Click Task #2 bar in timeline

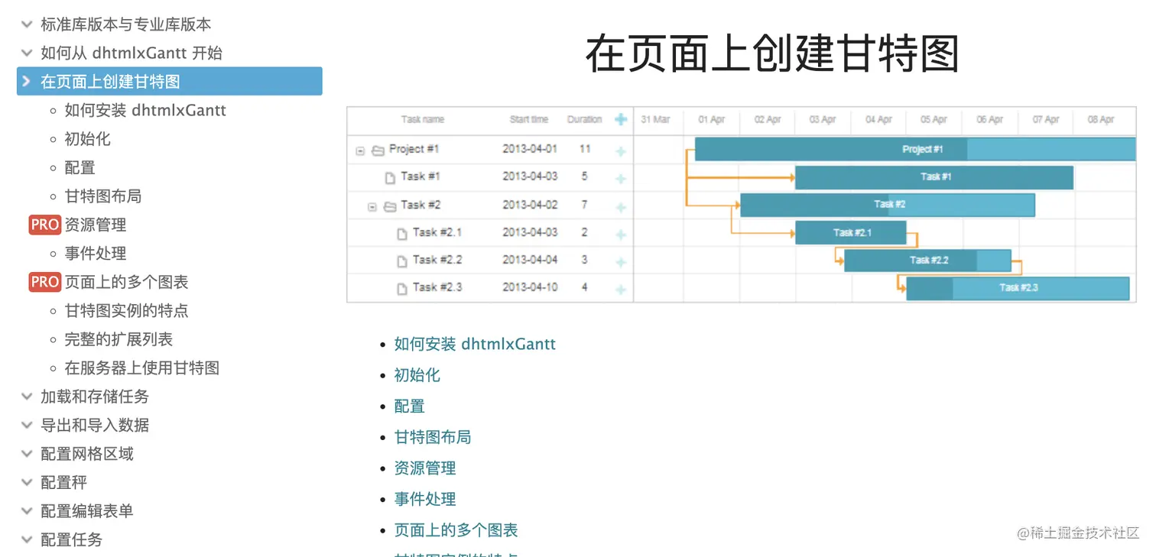pos(888,205)
